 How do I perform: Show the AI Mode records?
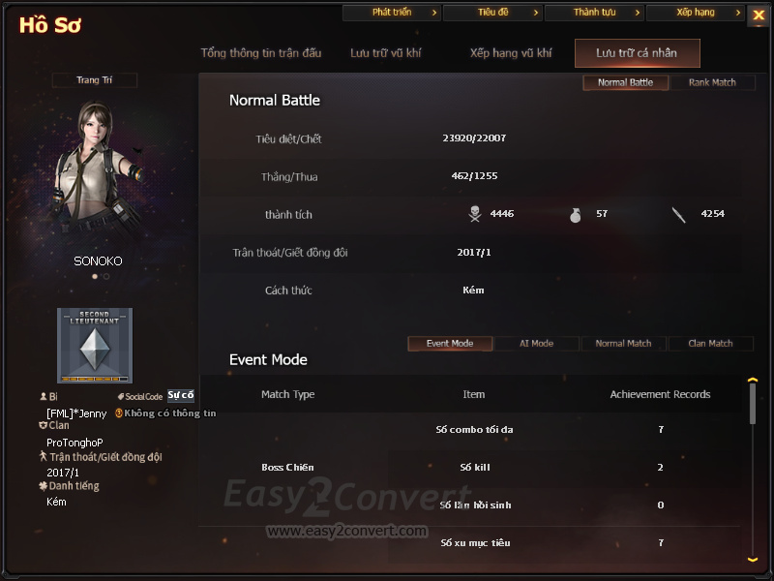(537, 344)
